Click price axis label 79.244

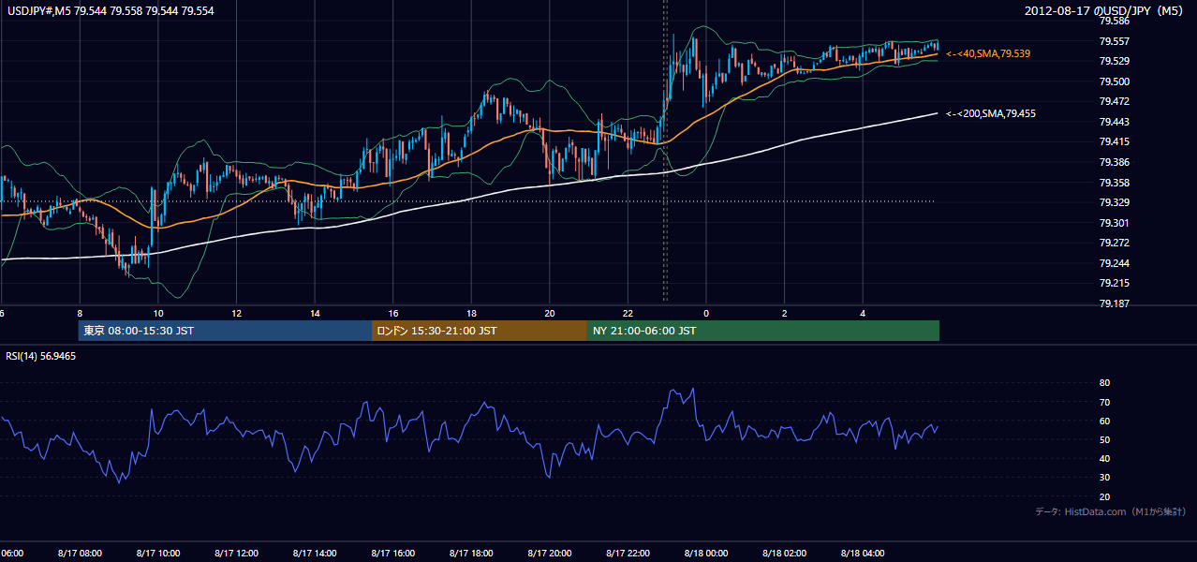1115,263
